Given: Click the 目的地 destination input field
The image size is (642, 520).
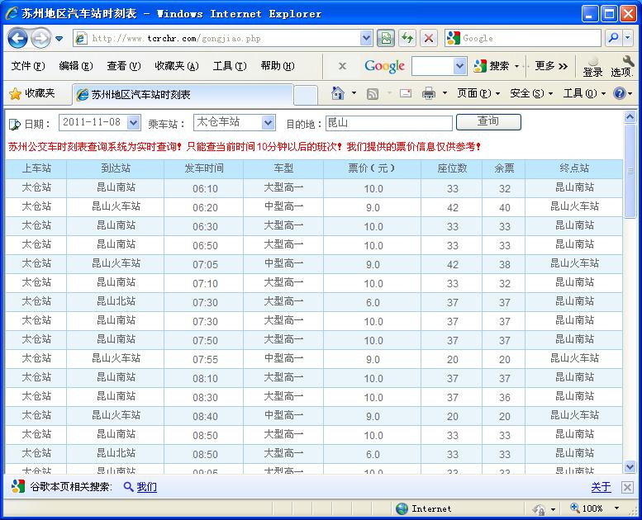Looking at the screenshot, I should click(x=388, y=123).
